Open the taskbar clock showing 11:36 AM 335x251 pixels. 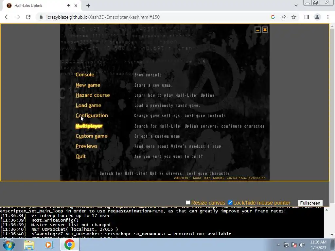[318, 244]
